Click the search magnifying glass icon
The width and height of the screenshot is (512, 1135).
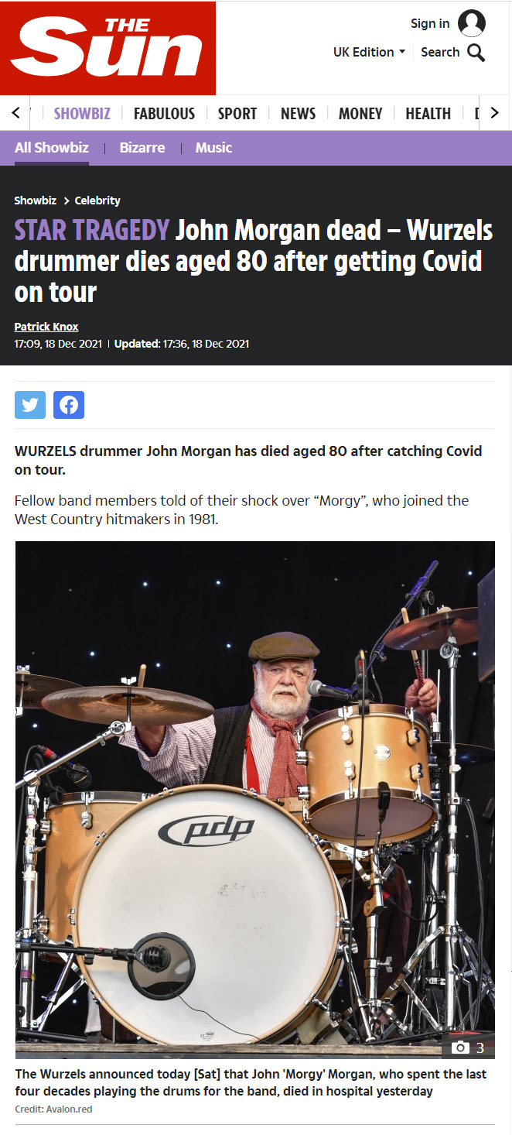click(x=476, y=53)
